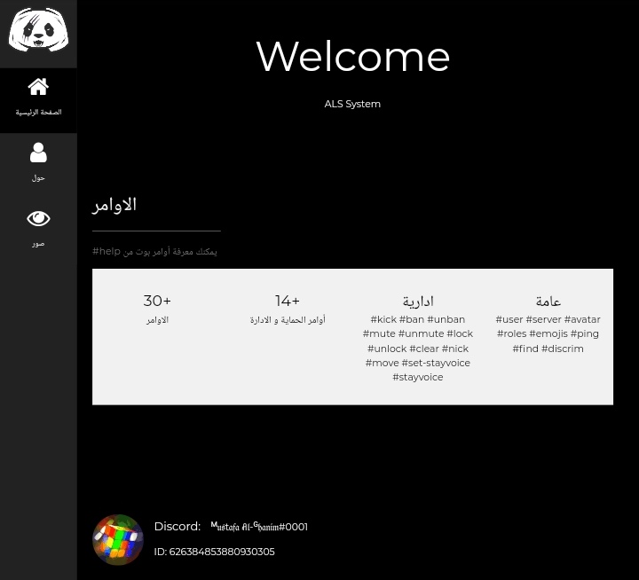Click the panda logo in the sidebar
The height and width of the screenshot is (580, 639).
click(38, 30)
